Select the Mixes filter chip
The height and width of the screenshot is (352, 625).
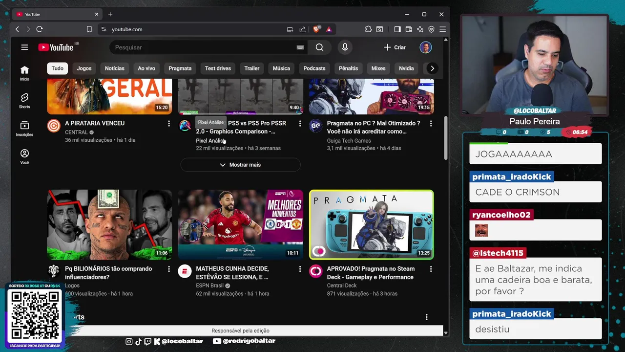coord(378,68)
